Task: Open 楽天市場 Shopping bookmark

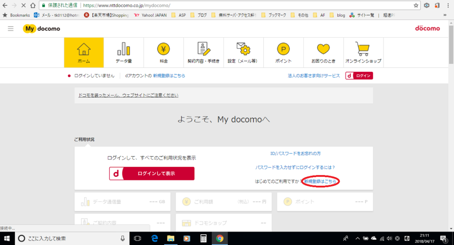Action: point(106,15)
